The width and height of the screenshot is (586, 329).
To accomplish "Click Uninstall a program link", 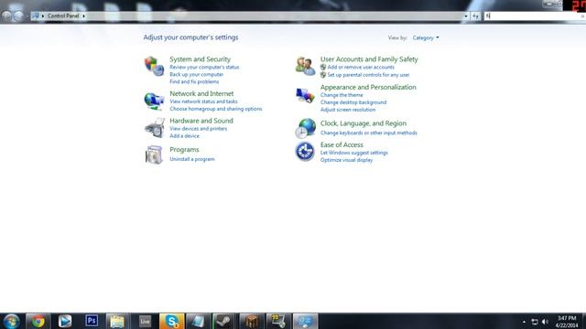I will (x=192, y=159).
